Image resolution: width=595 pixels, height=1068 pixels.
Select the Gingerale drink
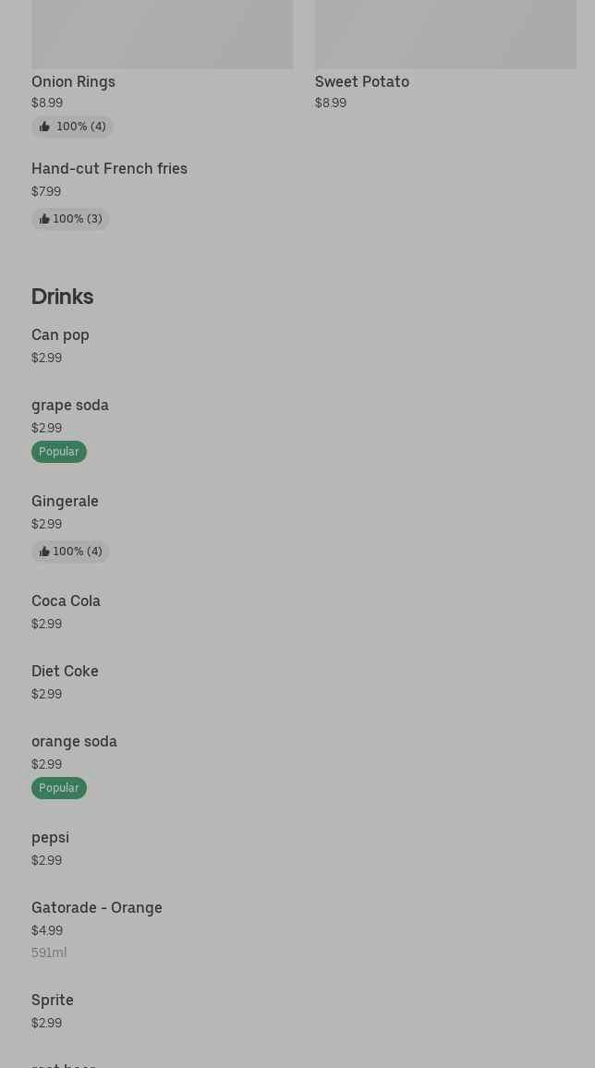65,502
